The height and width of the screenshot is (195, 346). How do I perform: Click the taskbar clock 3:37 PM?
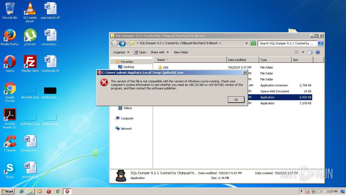pyautogui.click(x=332, y=191)
